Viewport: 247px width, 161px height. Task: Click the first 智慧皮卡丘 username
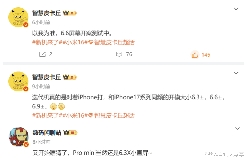tap(47, 13)
